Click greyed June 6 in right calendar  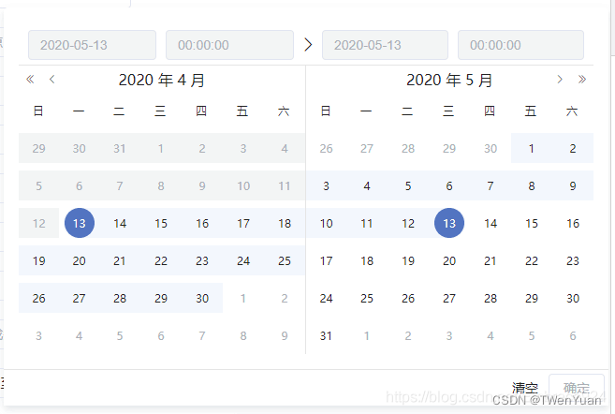(573, 335)
